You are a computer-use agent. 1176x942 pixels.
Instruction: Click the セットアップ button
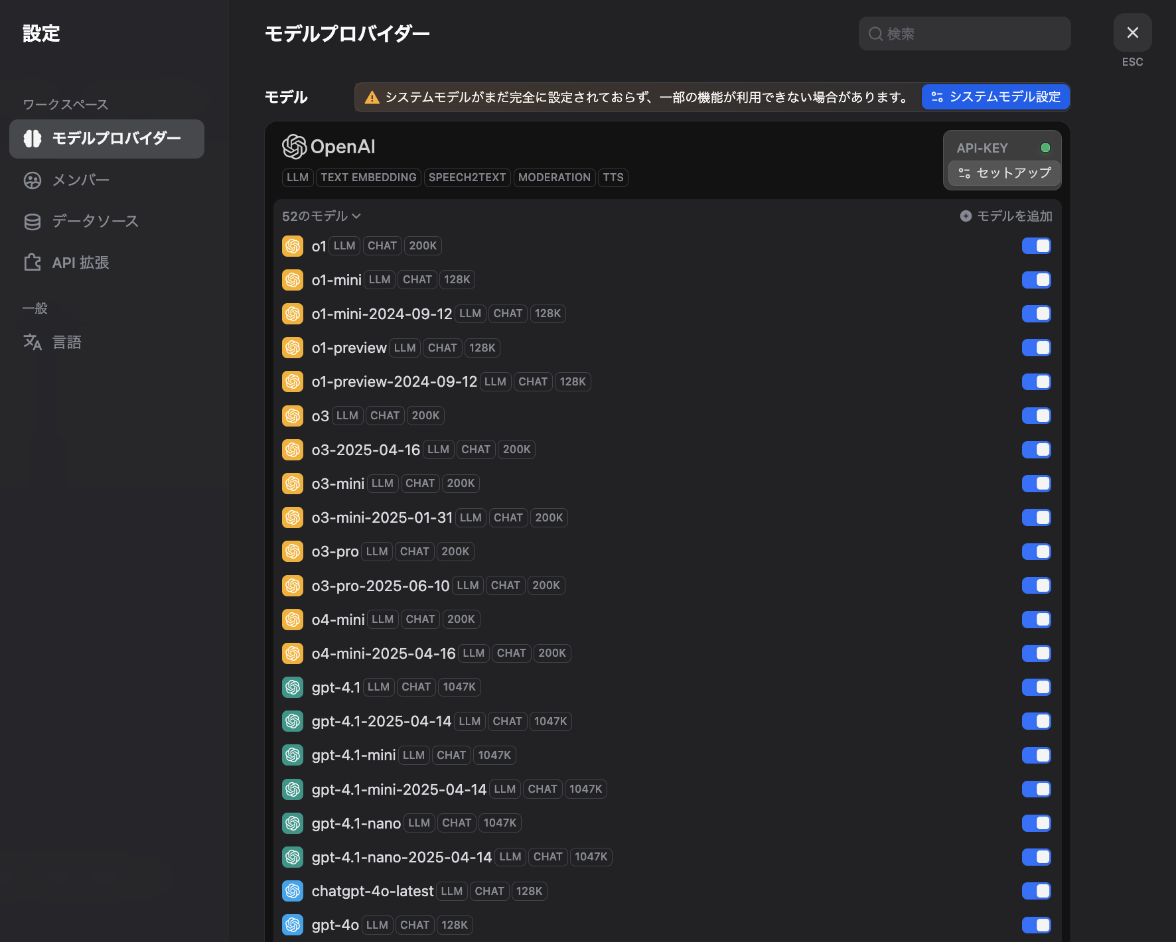[1005, 173]
